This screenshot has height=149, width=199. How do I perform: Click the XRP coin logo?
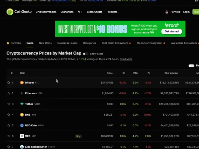pyautogui.click(x=22, y=136)
